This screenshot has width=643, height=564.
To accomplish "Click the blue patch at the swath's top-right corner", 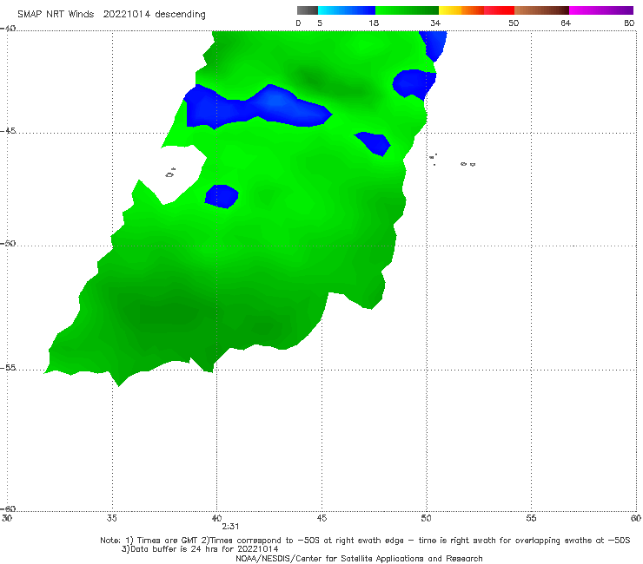I will click(x=434, y=44).
